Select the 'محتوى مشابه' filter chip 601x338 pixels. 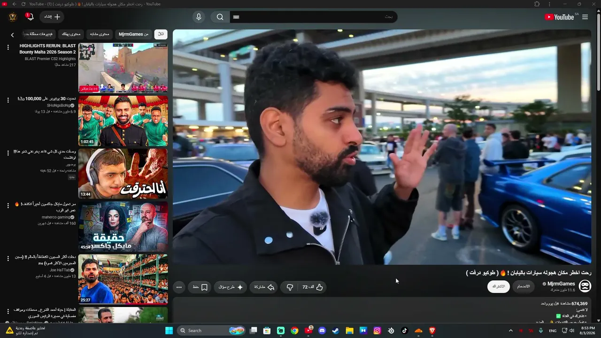point(100,34)
